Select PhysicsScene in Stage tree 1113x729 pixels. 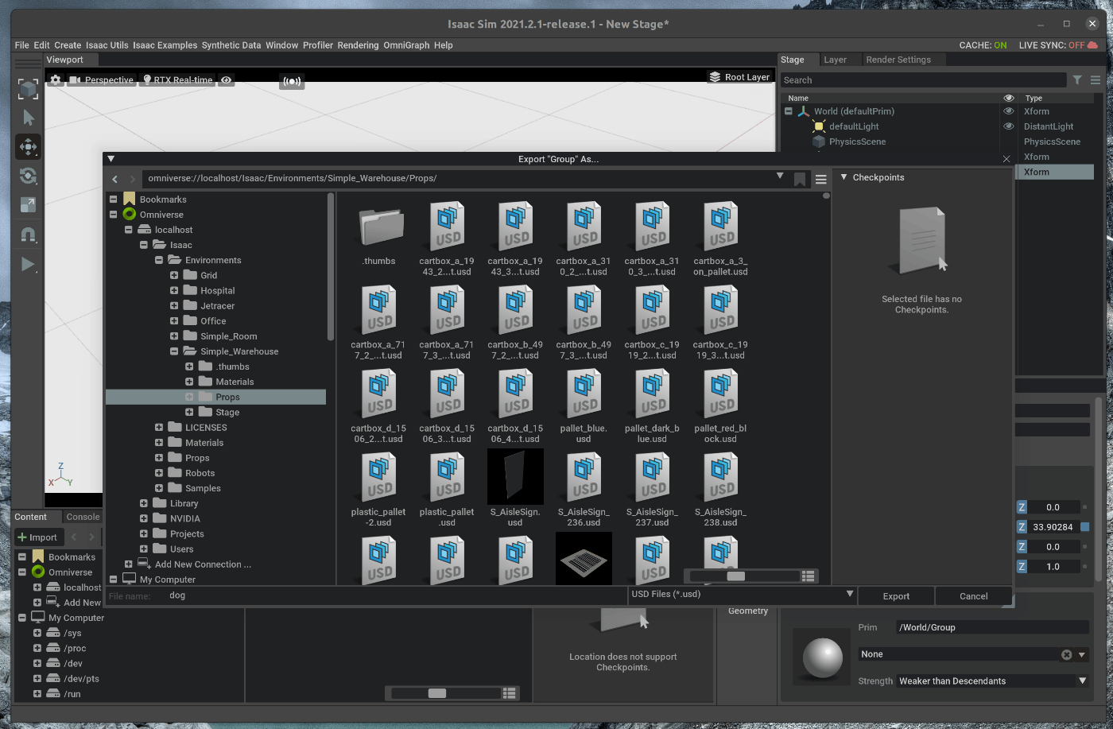(857, 142)
